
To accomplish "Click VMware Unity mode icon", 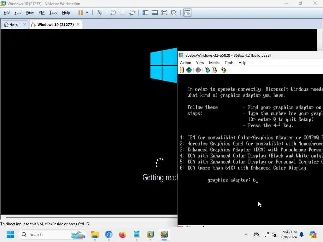I will point(174,13).
